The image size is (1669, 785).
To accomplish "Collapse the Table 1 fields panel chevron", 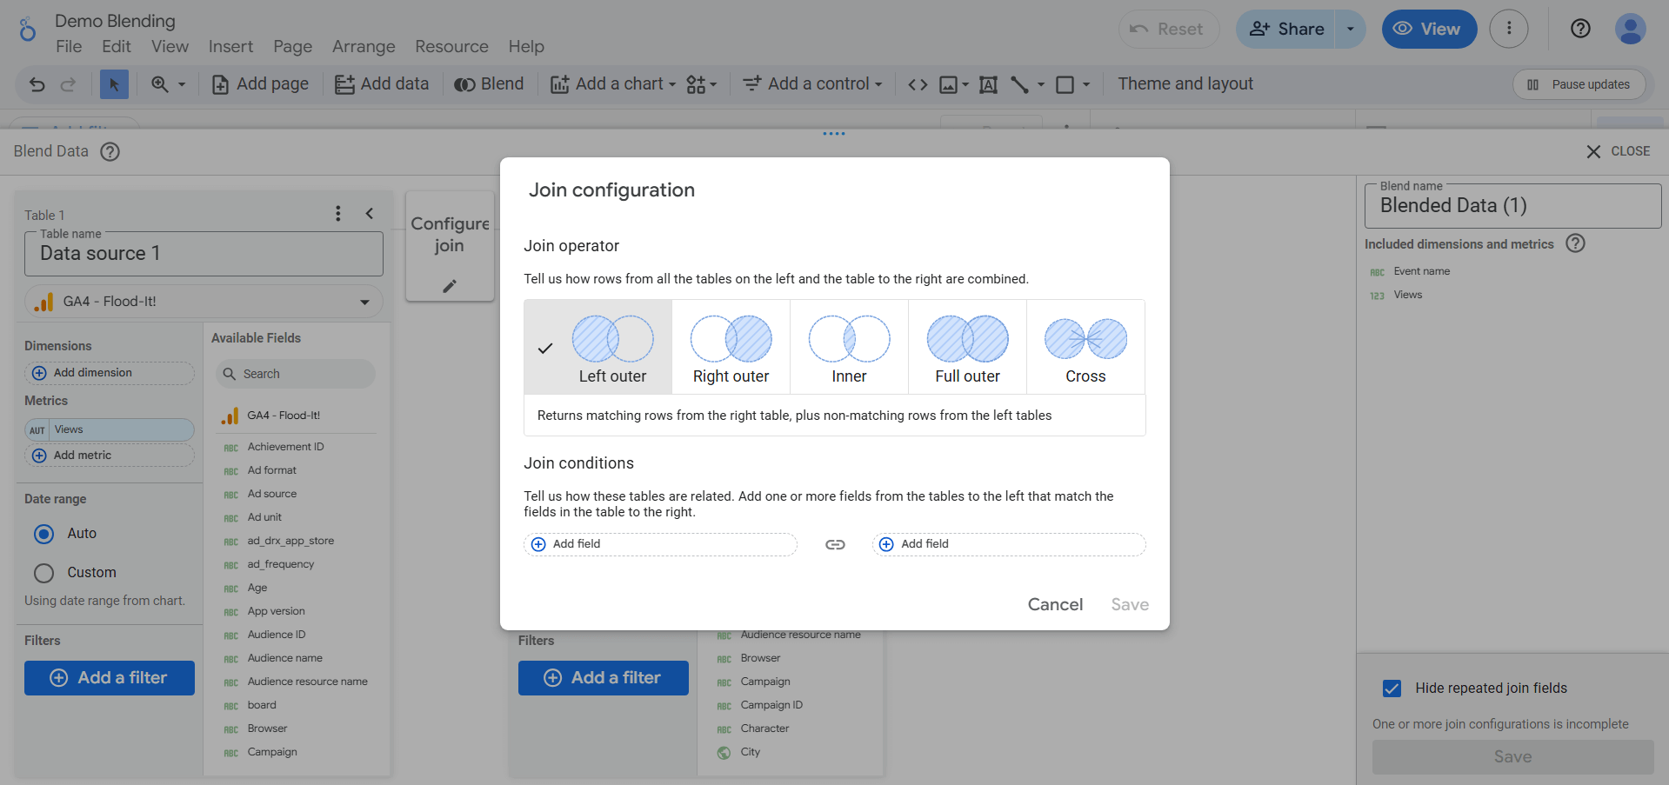I will tap(370, 214).
